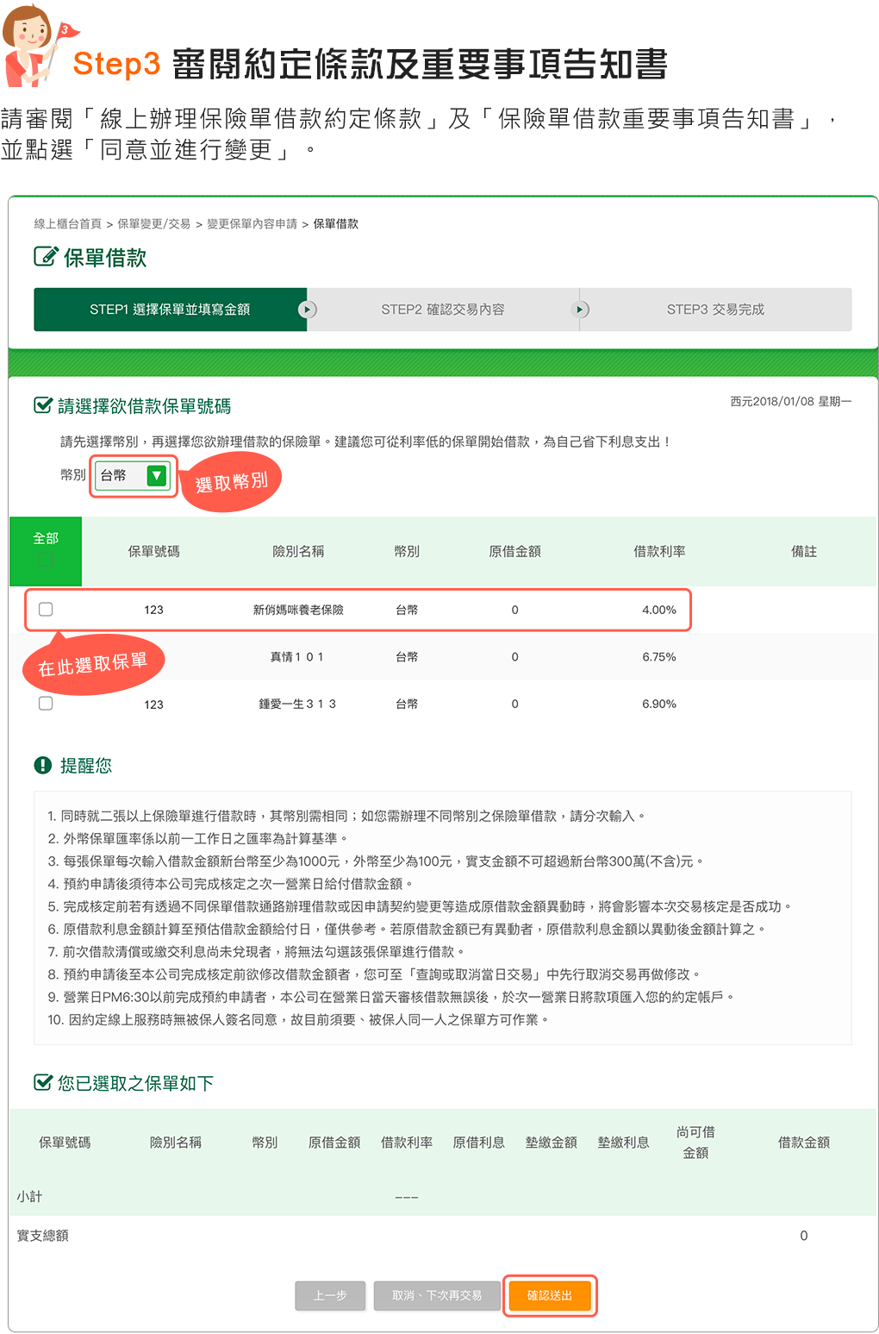Click the checkmark icon beside 請選擇欲借款保單號碼
The image size is (879, 1334).
43,405
